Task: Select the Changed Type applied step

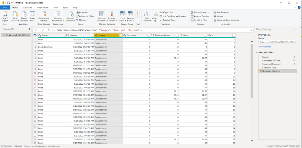Action: click(x=269, y=68)
